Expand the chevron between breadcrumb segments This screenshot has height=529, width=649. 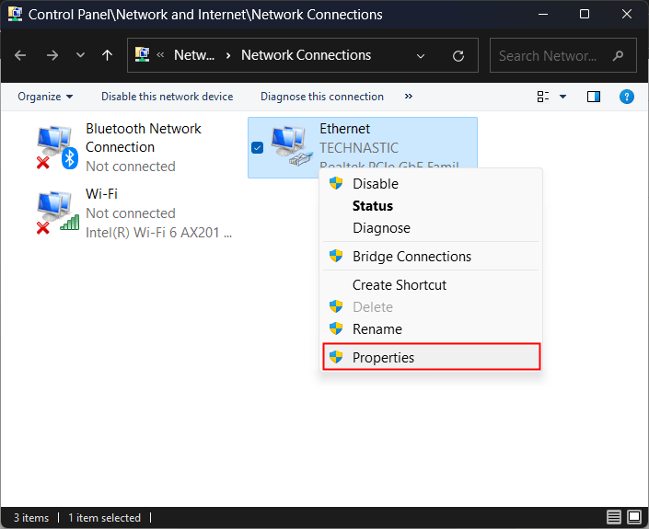[x=228, y=56]
